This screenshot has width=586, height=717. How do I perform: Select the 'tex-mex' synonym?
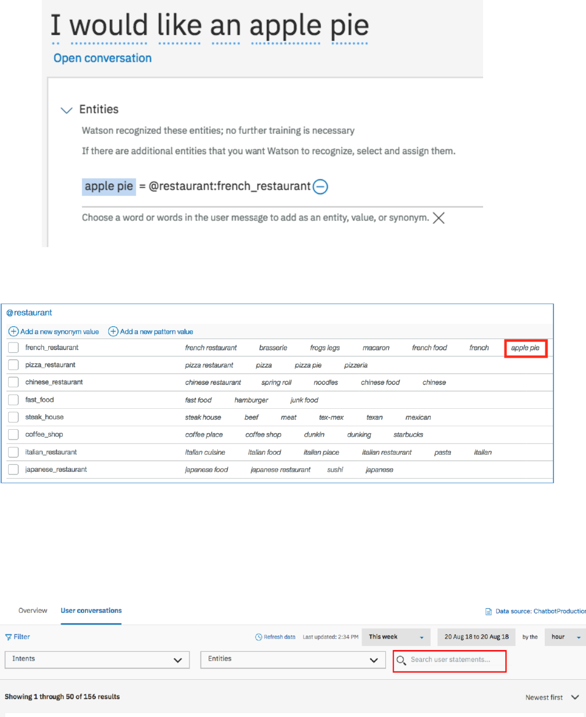click(331, 418)
